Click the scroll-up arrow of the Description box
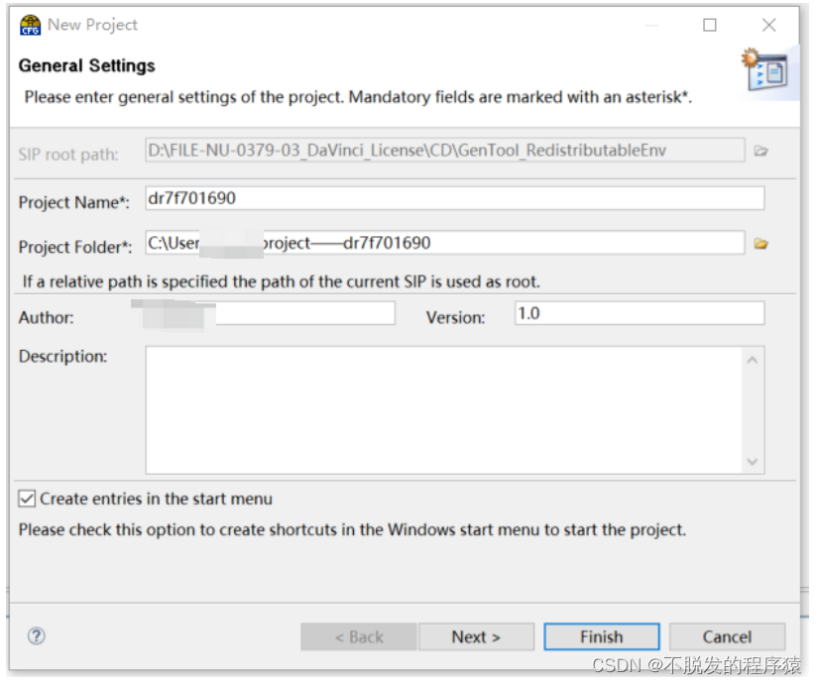The width and height of the screenshot is (817, 684). pos(753,359)
